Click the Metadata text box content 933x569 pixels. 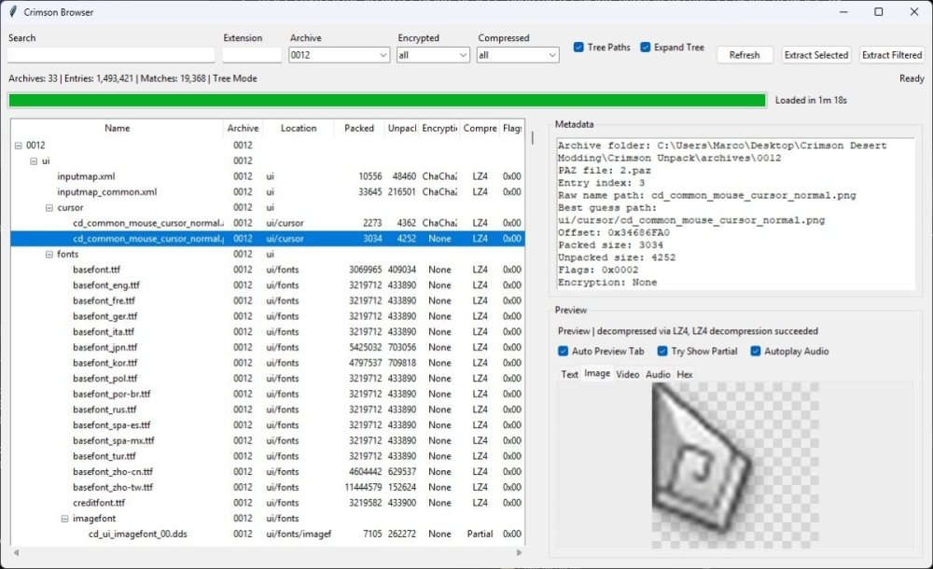[735, 215]
